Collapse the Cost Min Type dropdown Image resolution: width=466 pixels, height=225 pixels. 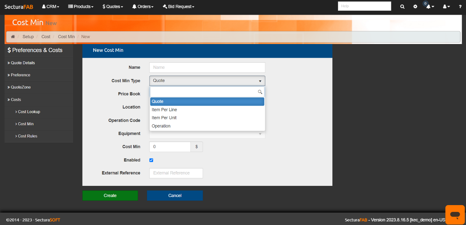point(207,81)
